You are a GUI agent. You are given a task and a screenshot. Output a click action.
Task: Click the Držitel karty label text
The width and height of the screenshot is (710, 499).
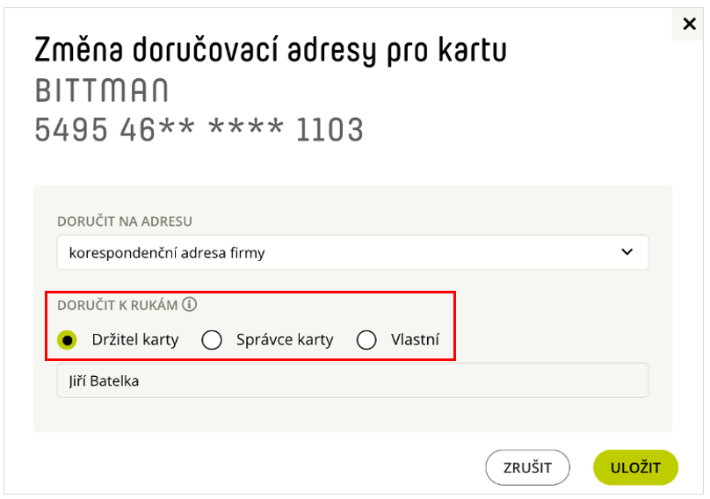click(135, 340)
